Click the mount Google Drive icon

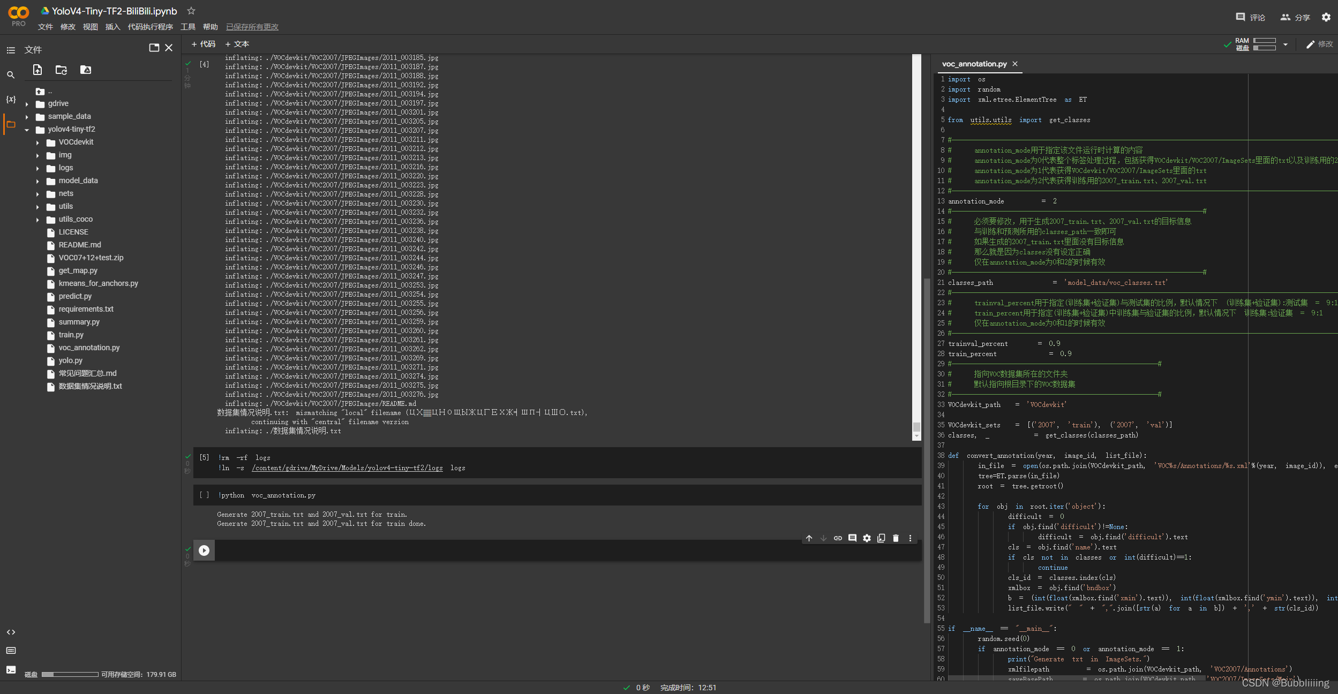coord(86,70)
